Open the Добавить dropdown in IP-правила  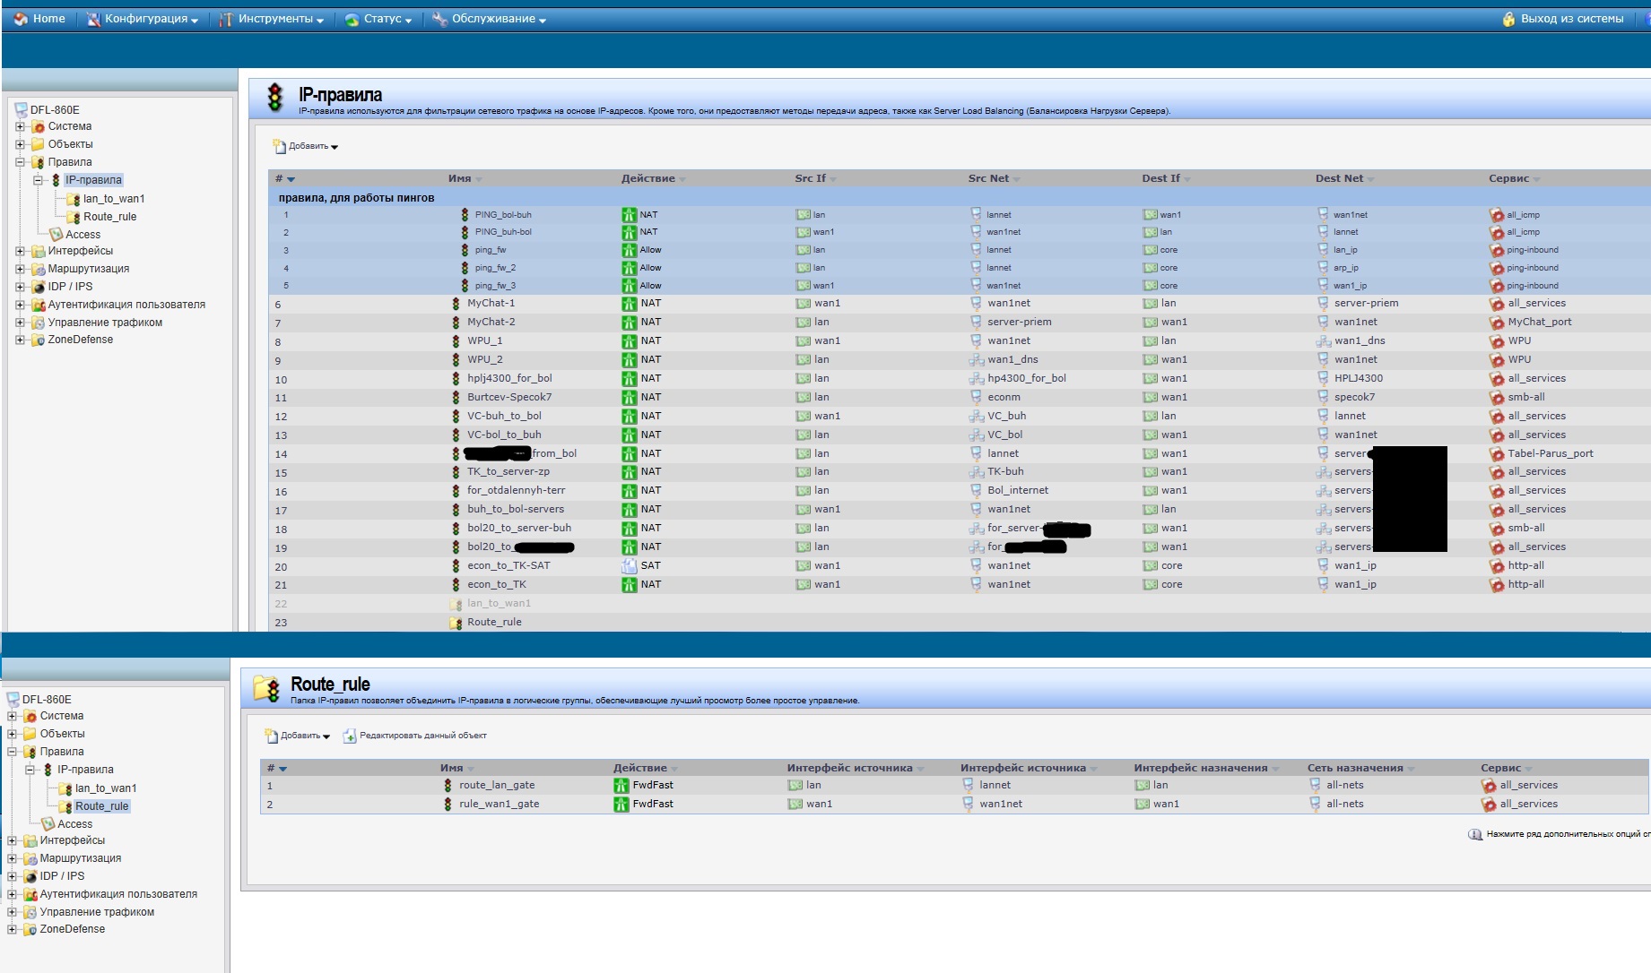(x=307, y=146)
